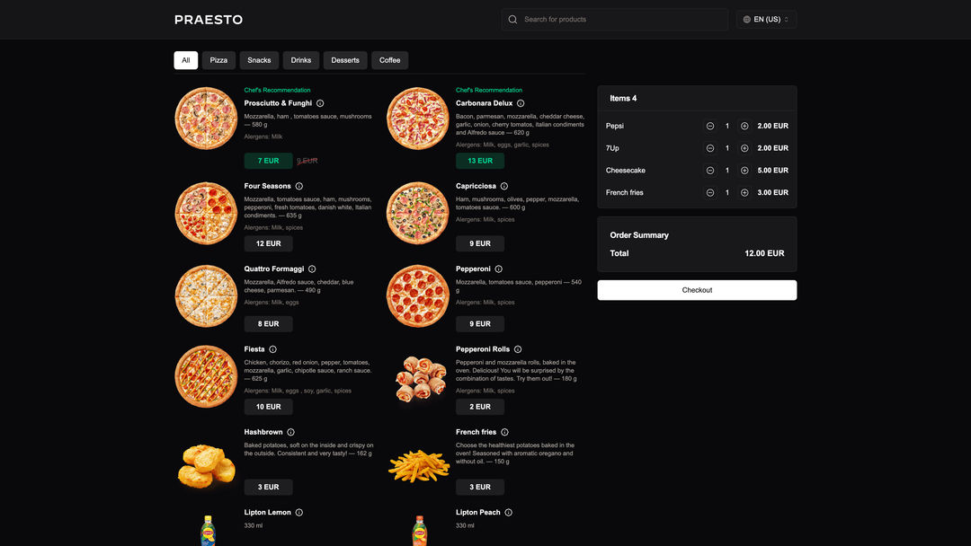Add Four Seasons for 12 EUR
The width and height of the screenshot is (971, 546).
pos(268,243)
